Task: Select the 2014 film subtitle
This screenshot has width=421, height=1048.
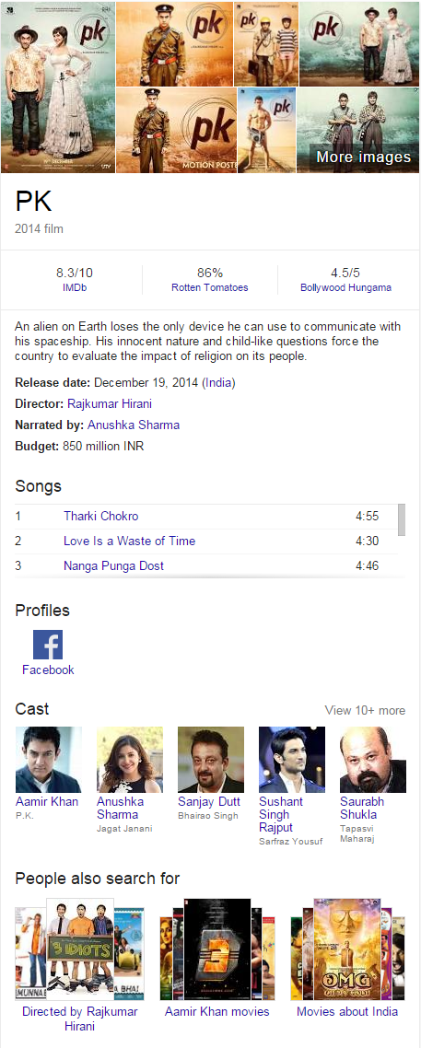Action: 40,228
